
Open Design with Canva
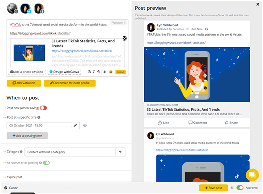(x=64, y=72)
